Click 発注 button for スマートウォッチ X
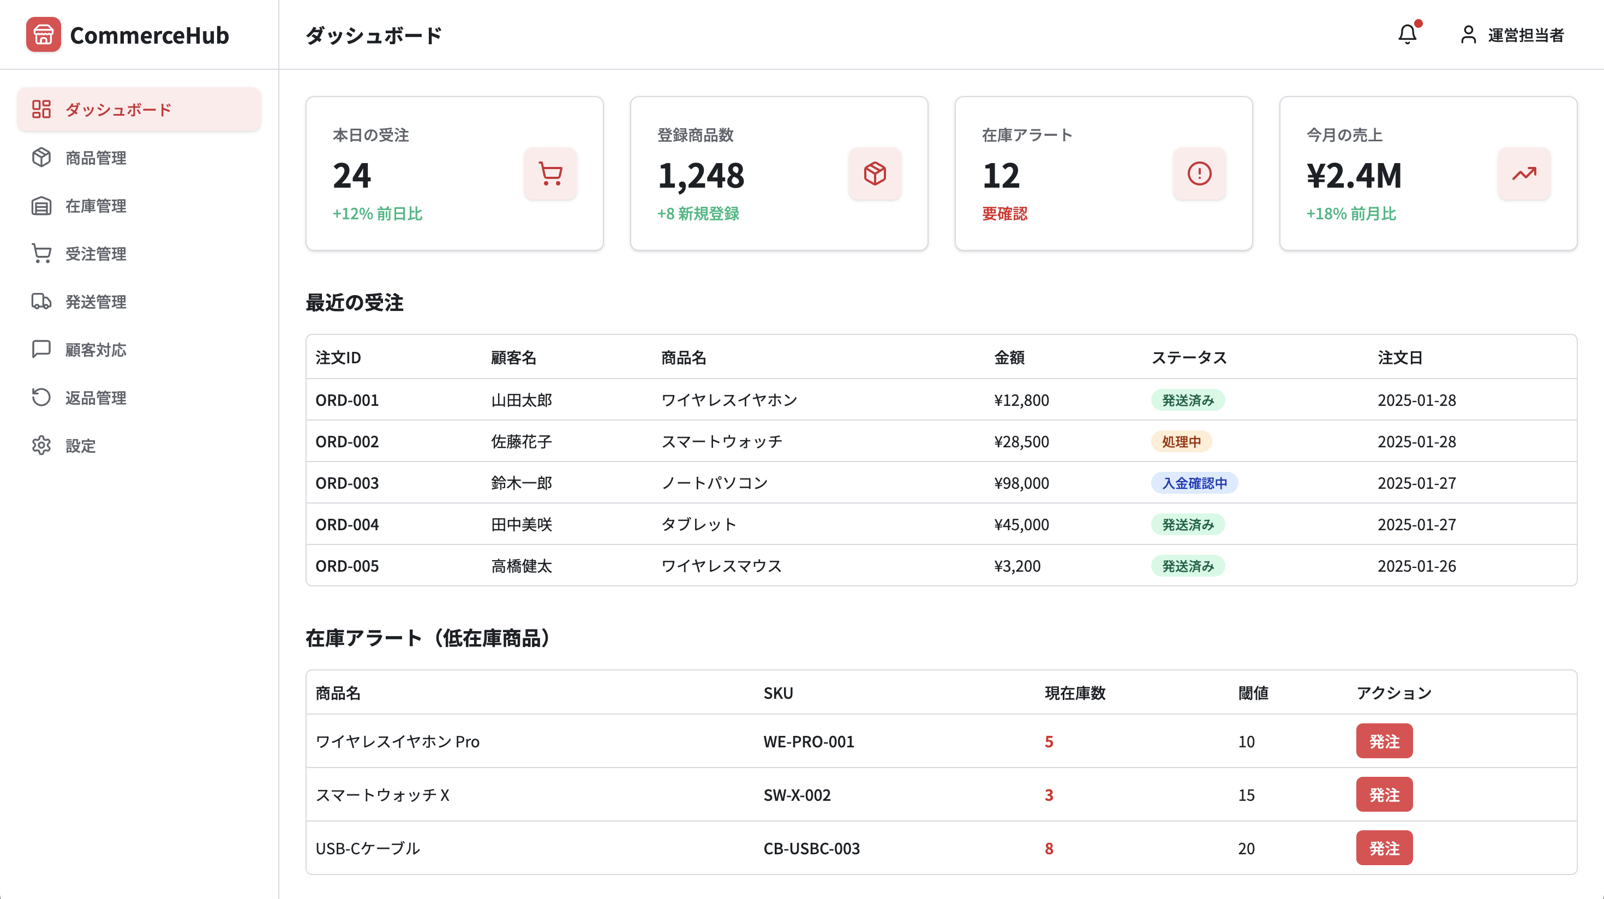Screen dimensions: 1604x899 pos(1385,794)
